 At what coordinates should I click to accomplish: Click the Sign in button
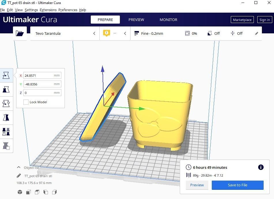264,20
